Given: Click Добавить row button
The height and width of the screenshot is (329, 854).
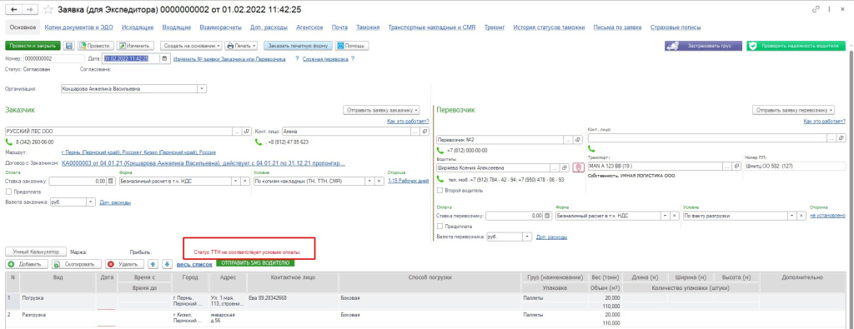Looking at the screenshot, I should coord(26,264).
